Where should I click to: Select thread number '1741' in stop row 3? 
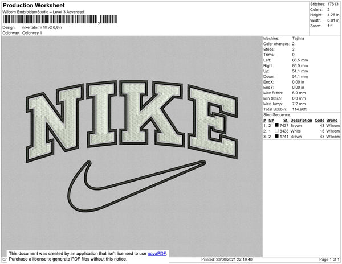pos(284,137)
